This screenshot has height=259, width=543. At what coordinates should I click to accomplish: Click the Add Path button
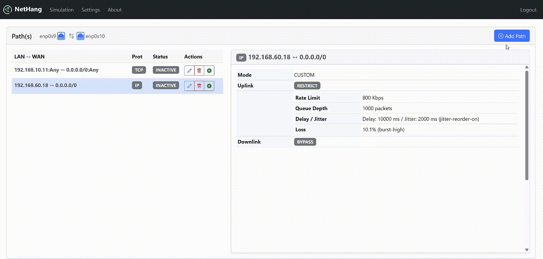click(x=512, y=36)
